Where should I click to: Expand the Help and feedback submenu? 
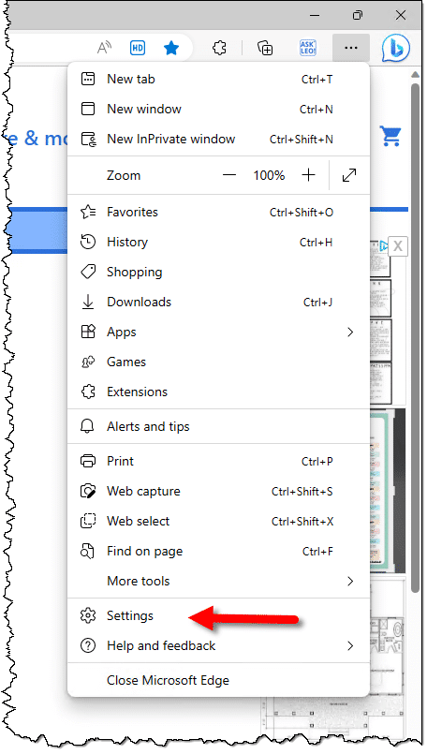click(x=218, y=645)
